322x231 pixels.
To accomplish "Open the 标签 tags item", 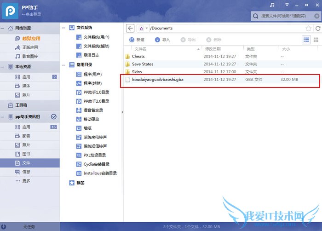I will [x=77, y=183].
